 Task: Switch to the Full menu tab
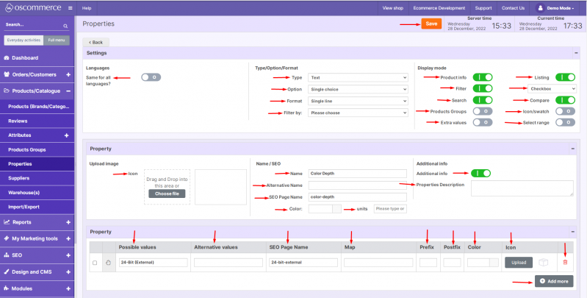tap(56, 40)
